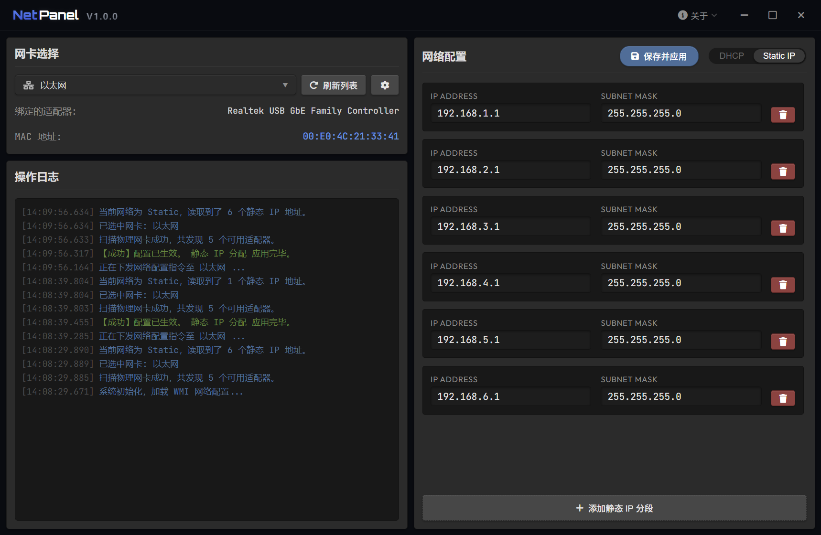Click the 关于 info icon
The width and height of the screenshot is (821, 535).
[x=682, y=15]
